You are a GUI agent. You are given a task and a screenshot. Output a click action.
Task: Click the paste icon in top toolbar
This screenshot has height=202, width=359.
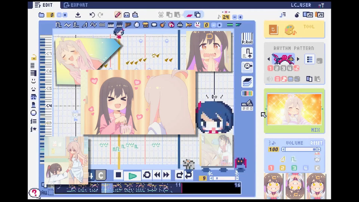(x=177, y=15)
